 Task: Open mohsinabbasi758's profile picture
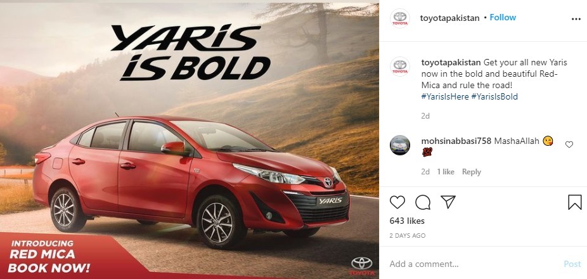pyautogui.click(x=400, y=145)
